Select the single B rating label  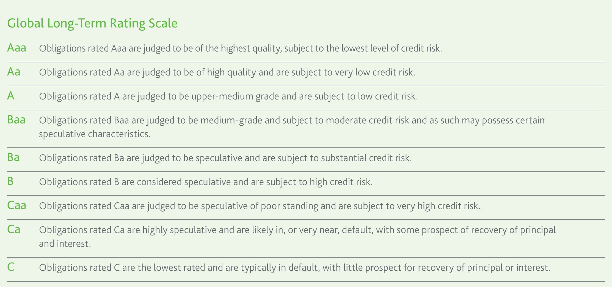tap(10, 181)
